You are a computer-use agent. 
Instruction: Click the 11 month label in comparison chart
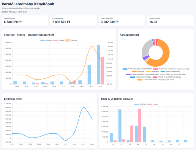click(x=187, y=144)
